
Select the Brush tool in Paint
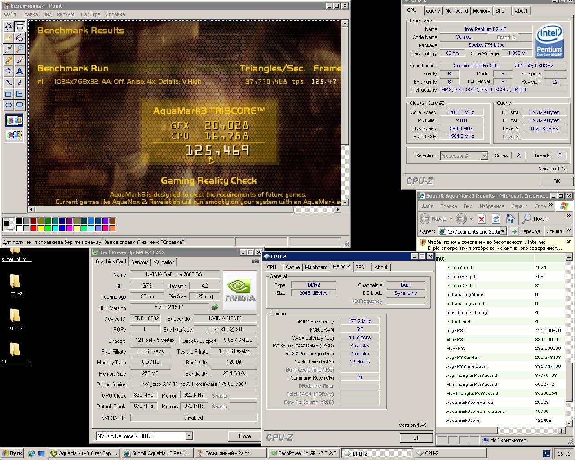(x=20, y=60)
